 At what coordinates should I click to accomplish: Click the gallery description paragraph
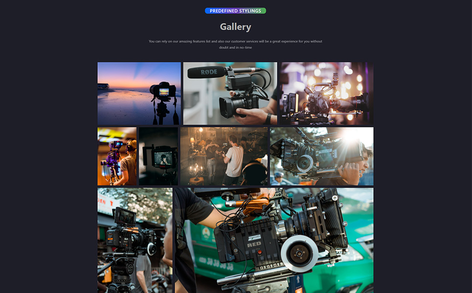235,44
